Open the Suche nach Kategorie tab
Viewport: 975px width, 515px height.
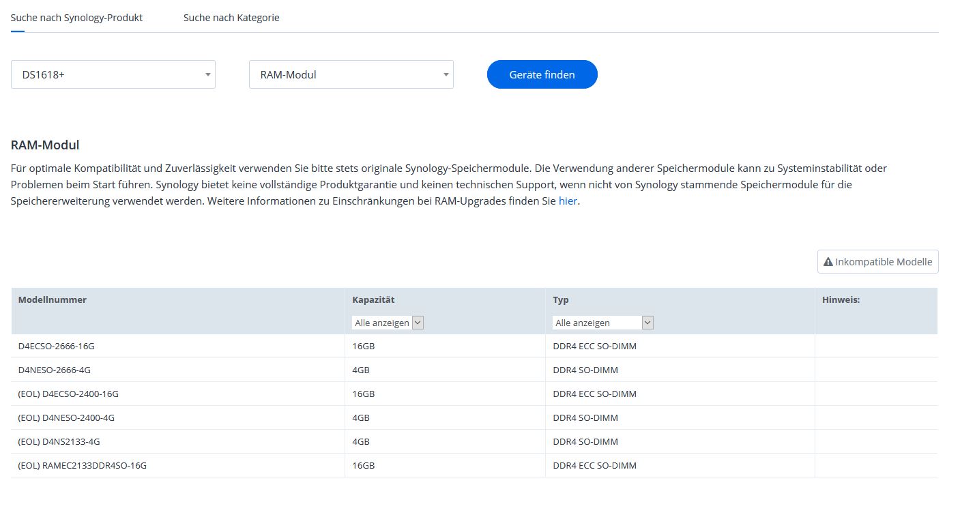point(231,18)
